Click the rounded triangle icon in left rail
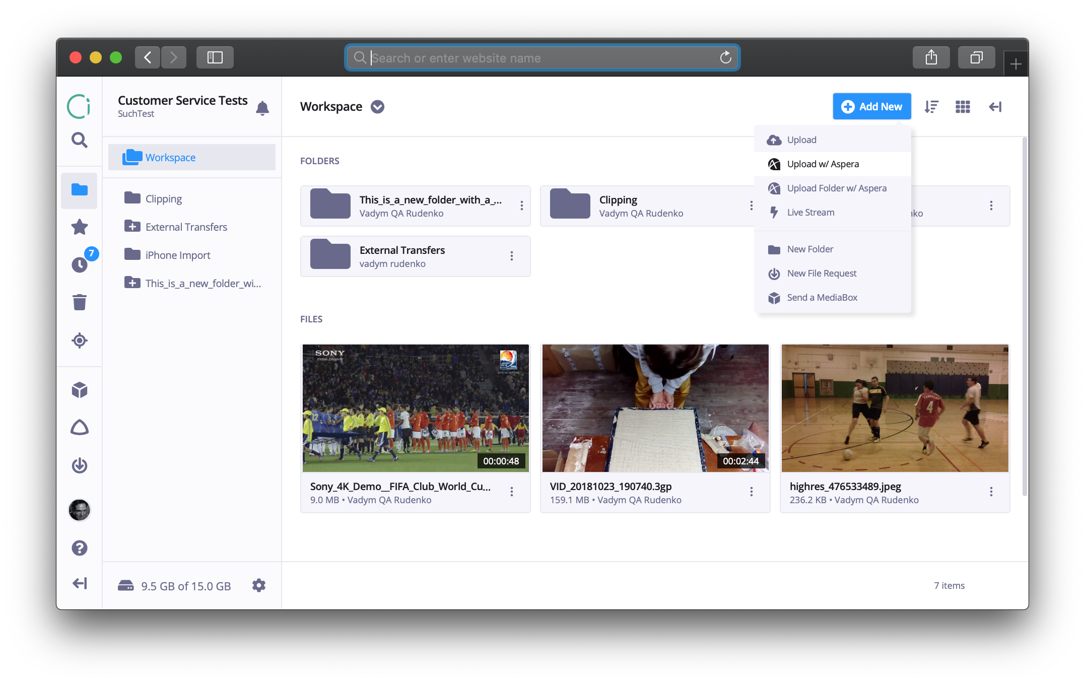This screenshot has width=1085, height=684. click(79, 427)
